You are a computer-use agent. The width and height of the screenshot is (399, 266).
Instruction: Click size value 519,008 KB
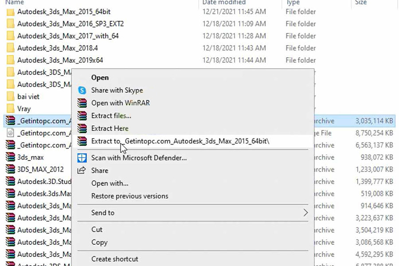pos(377,194)
